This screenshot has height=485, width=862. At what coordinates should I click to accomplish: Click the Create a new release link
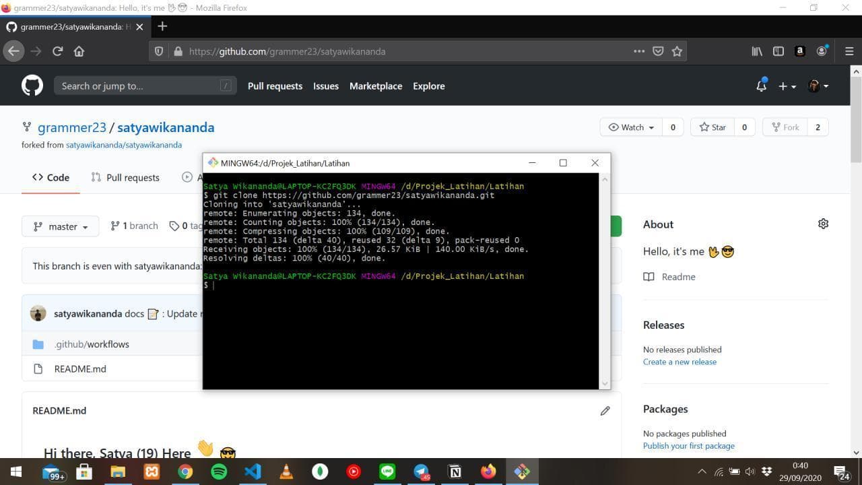click(679, 362)
